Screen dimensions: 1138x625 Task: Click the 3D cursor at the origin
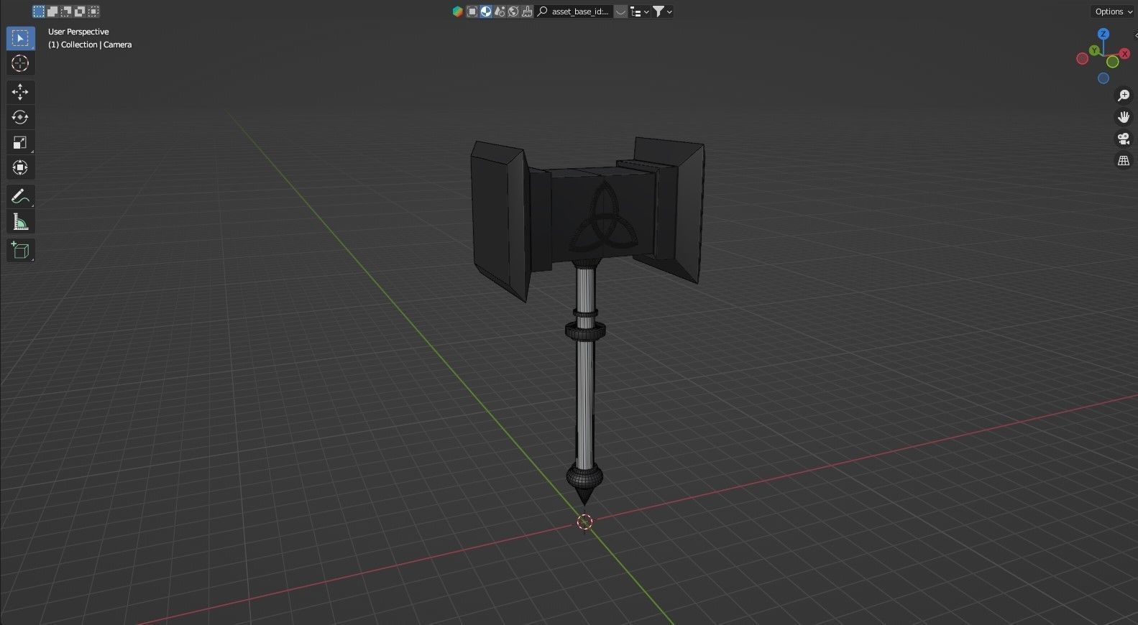[584, 522]
